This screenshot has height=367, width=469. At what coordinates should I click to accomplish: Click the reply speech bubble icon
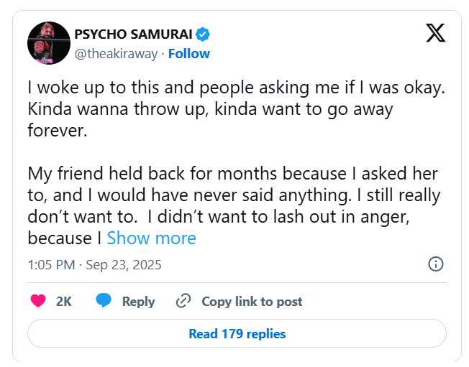(x=104, y=302)
